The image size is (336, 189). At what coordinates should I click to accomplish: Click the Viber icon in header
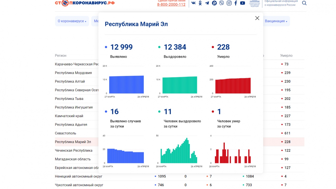(x=222, y=3)
